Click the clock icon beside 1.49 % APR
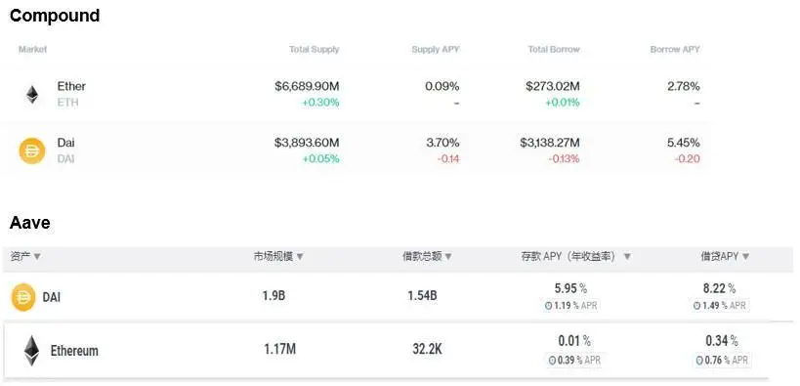 pyautogui.click(x=696, y=306)
